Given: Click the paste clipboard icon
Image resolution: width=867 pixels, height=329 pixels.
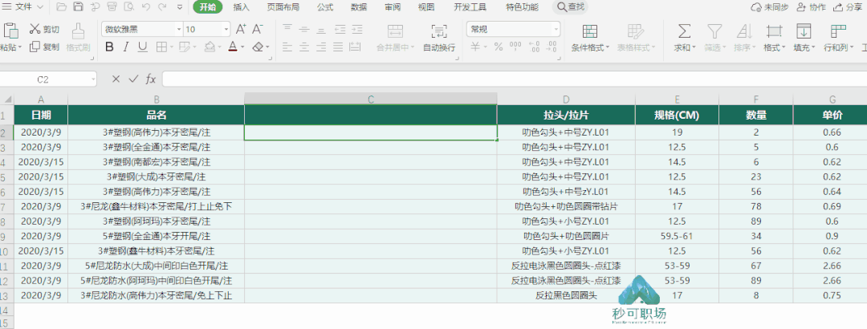Looking at the screenshot, I should pyautogui.click(x=10, y=30).
